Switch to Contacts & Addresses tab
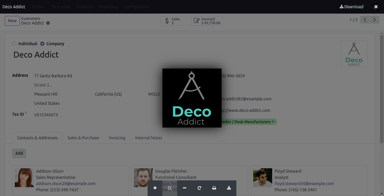 click(37, 138)
